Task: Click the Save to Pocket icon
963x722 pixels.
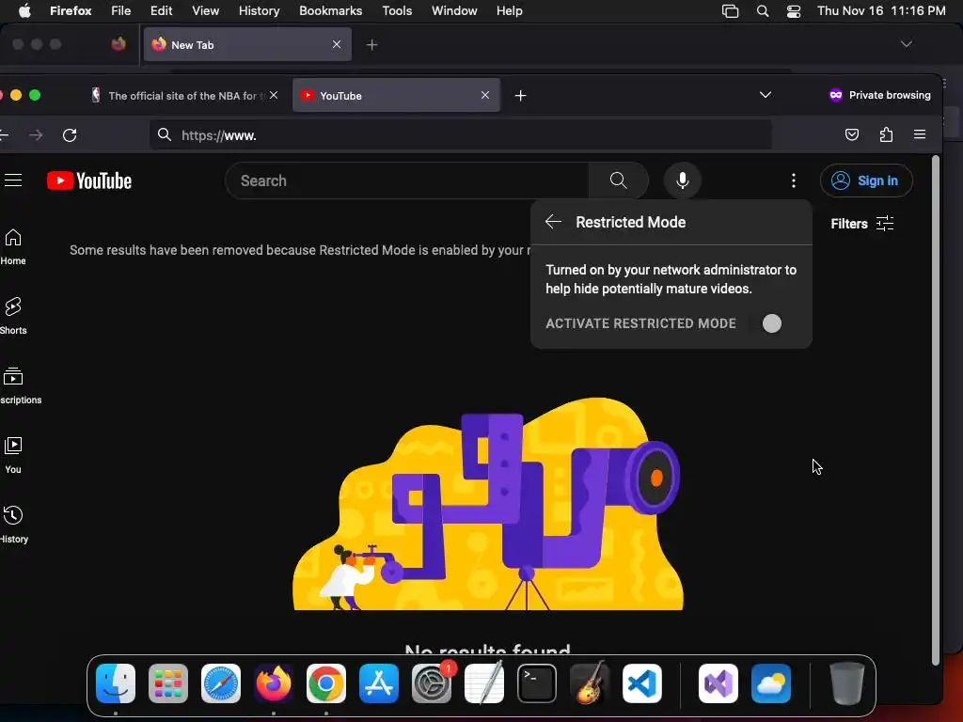Action: (852, 134)
